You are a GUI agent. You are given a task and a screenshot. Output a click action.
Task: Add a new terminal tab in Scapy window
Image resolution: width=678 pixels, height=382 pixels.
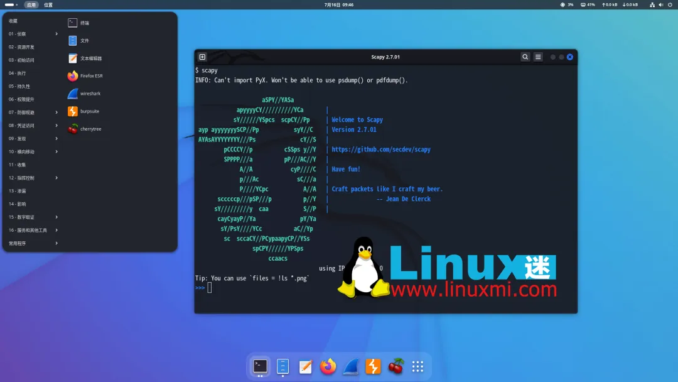click(202, 57)
